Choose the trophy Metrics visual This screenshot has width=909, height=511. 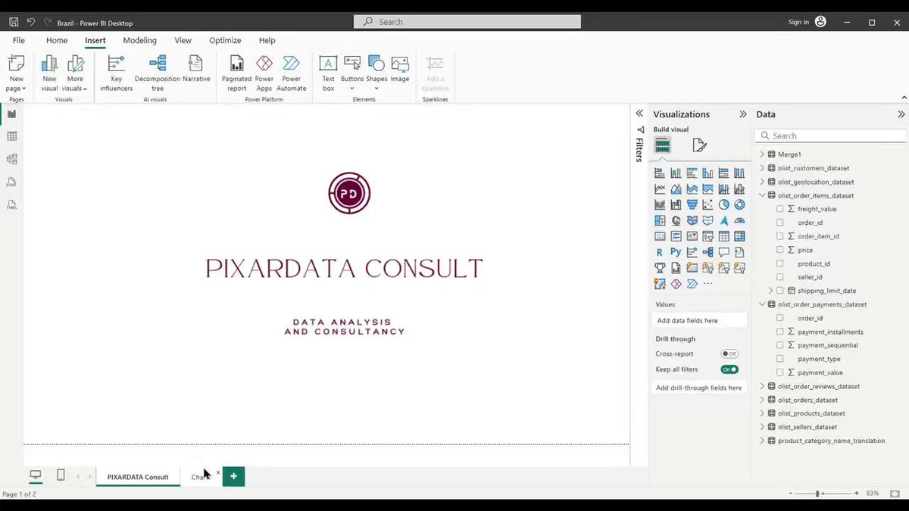tap(660, 268)
